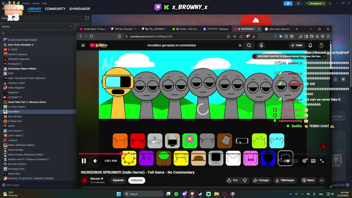
Task: Switch to the Stream - Kick Dashboard tab
Action: click(185, 29)
